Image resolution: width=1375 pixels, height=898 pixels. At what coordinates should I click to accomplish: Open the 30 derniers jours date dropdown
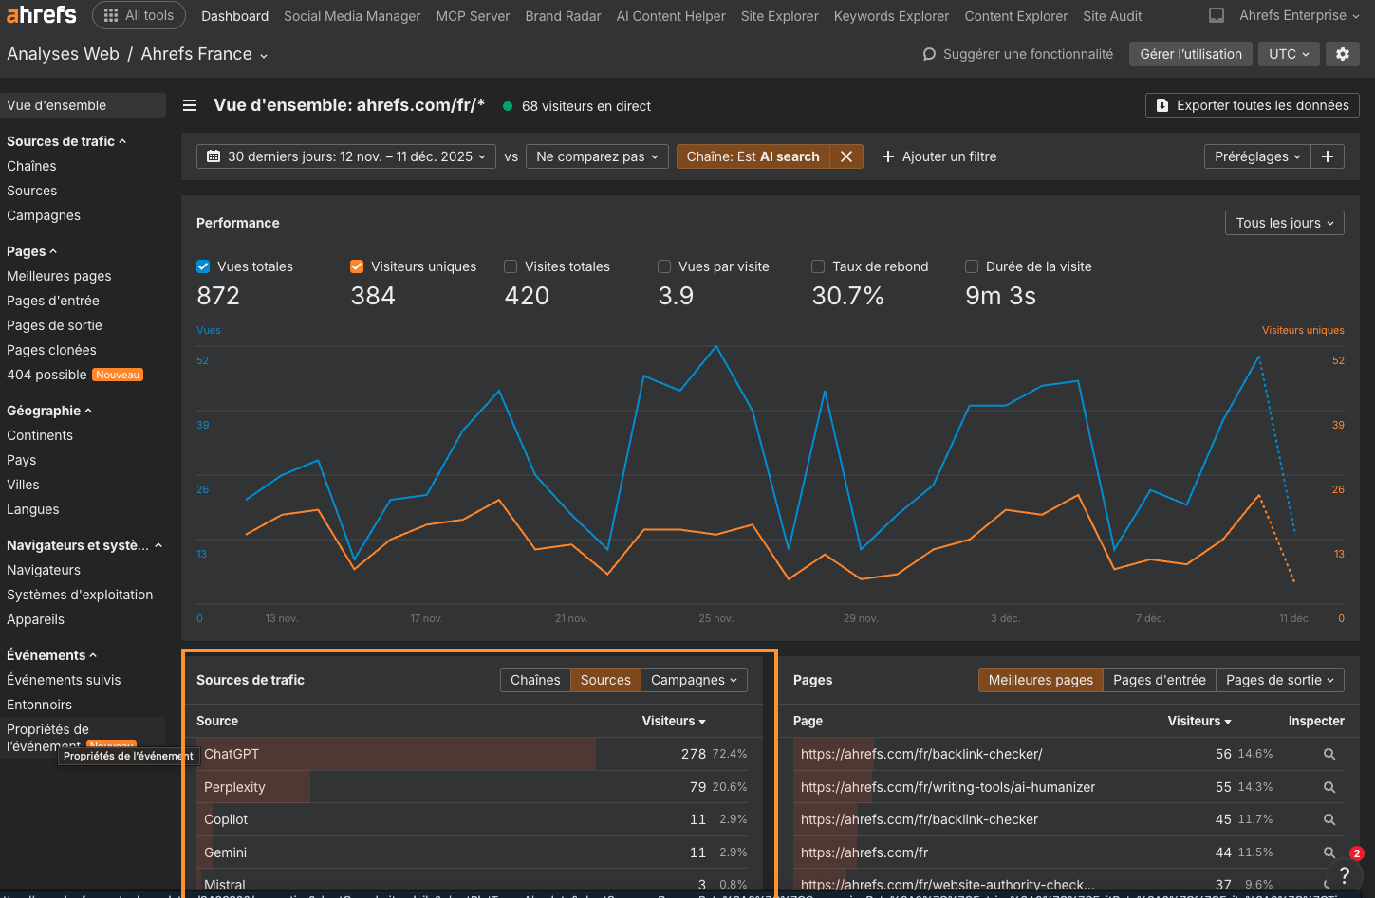click(x=346, y=156)
